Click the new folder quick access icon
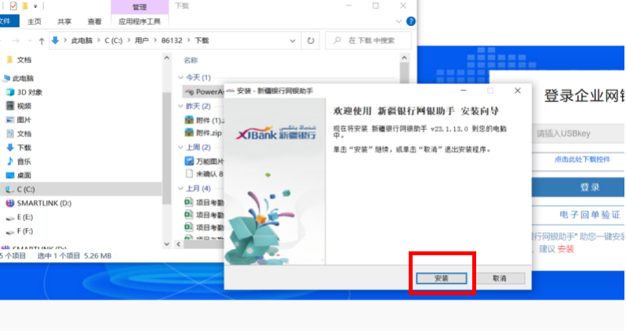 point(25,6)
